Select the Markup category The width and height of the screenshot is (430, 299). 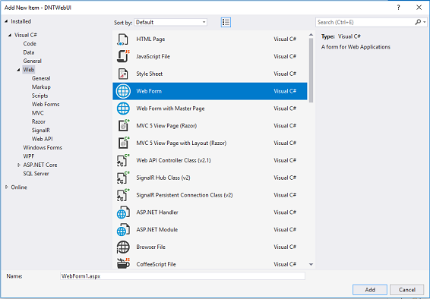pyautogui.click(x=41, y=87)
